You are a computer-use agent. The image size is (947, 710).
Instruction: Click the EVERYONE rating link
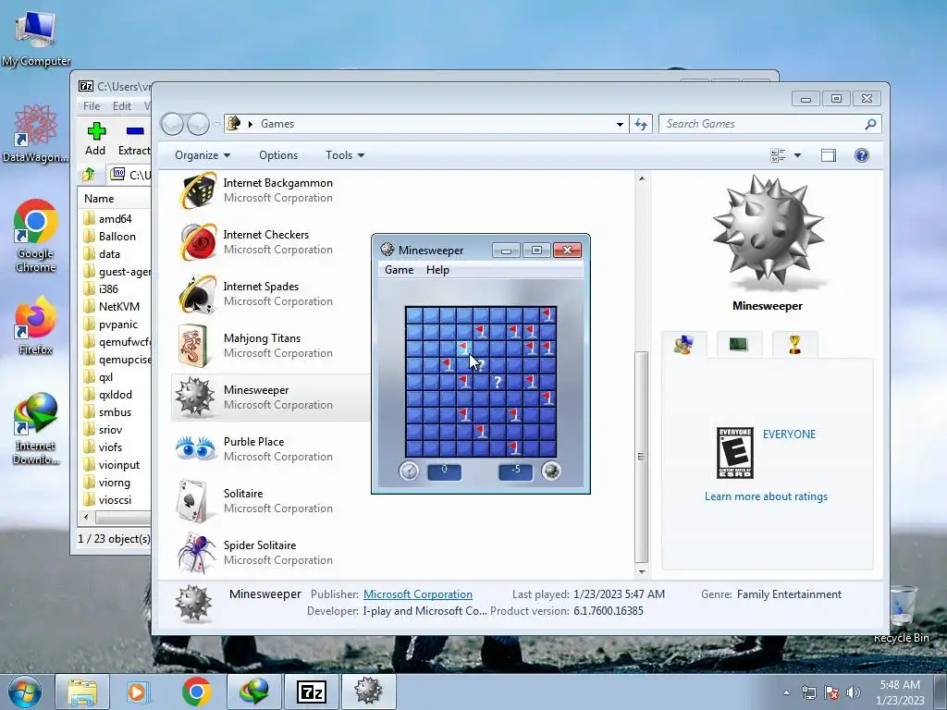(789, 435)
